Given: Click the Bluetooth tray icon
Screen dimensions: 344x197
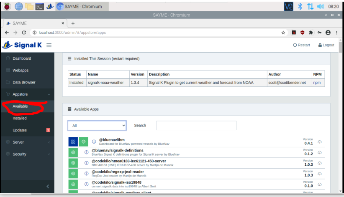Looking at the screenshot, I should [300, 7].
